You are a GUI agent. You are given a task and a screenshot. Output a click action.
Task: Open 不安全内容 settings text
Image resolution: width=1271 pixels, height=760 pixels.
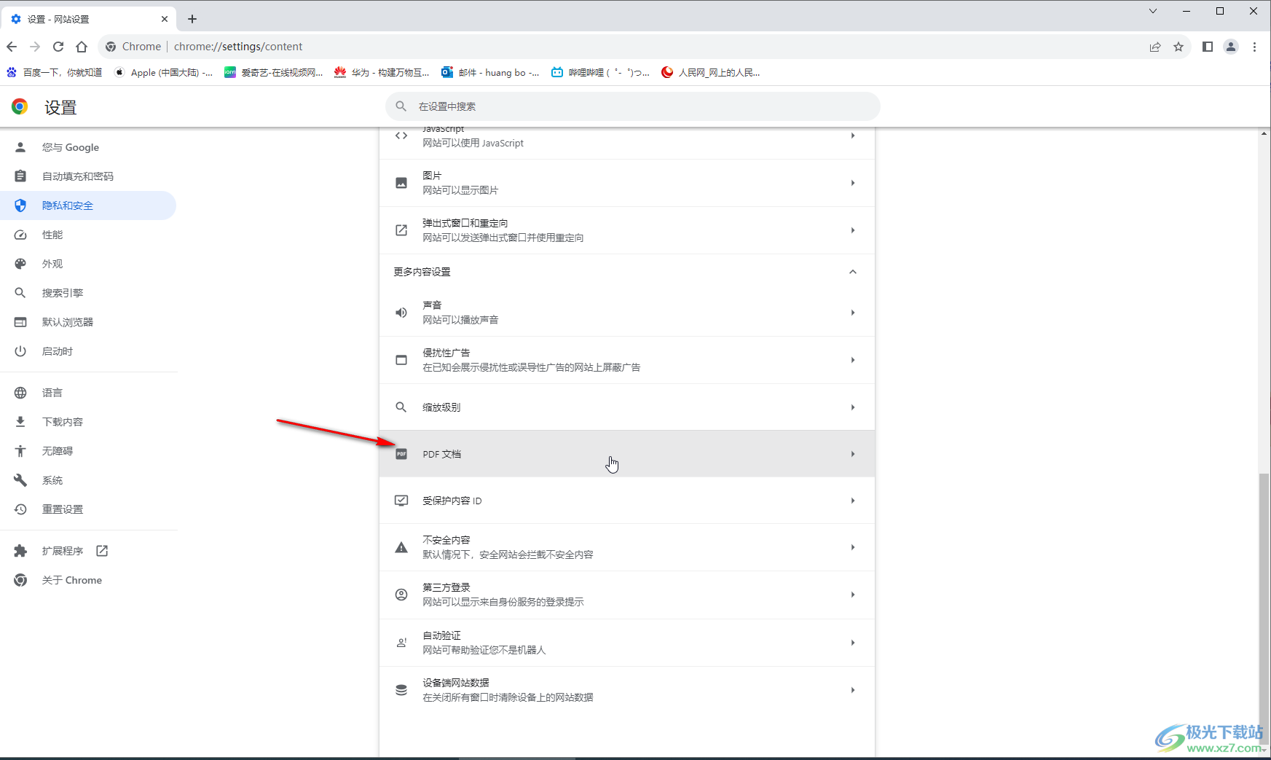[x=508, y=547]
